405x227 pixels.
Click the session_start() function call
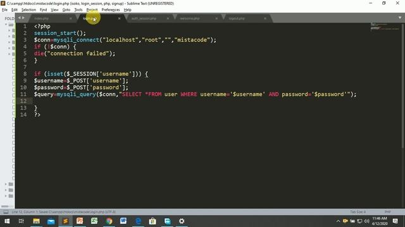(60, 33)
